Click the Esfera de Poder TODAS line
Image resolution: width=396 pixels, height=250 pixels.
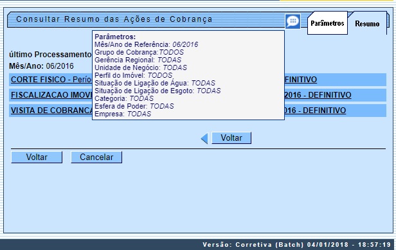point(134,106)
